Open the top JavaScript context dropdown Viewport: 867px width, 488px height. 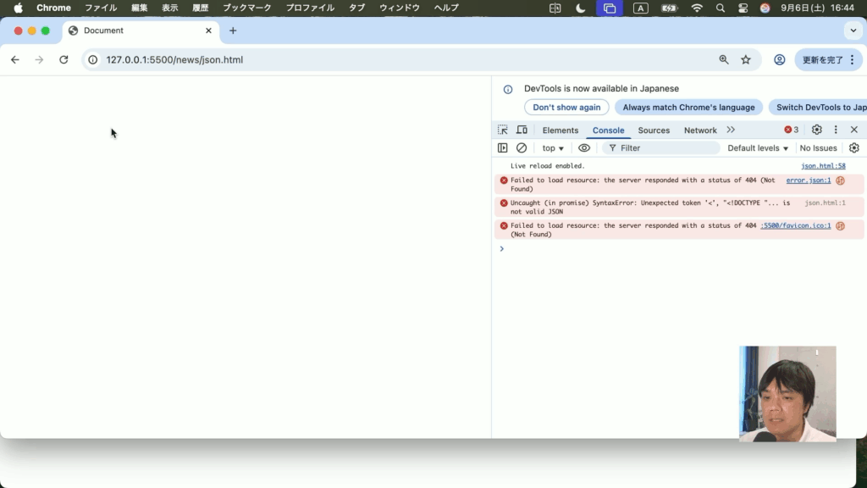click(553, 148)
